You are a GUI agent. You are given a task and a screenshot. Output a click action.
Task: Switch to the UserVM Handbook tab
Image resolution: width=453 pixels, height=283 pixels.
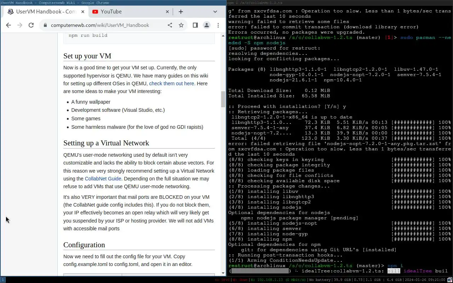click(45, 12)
